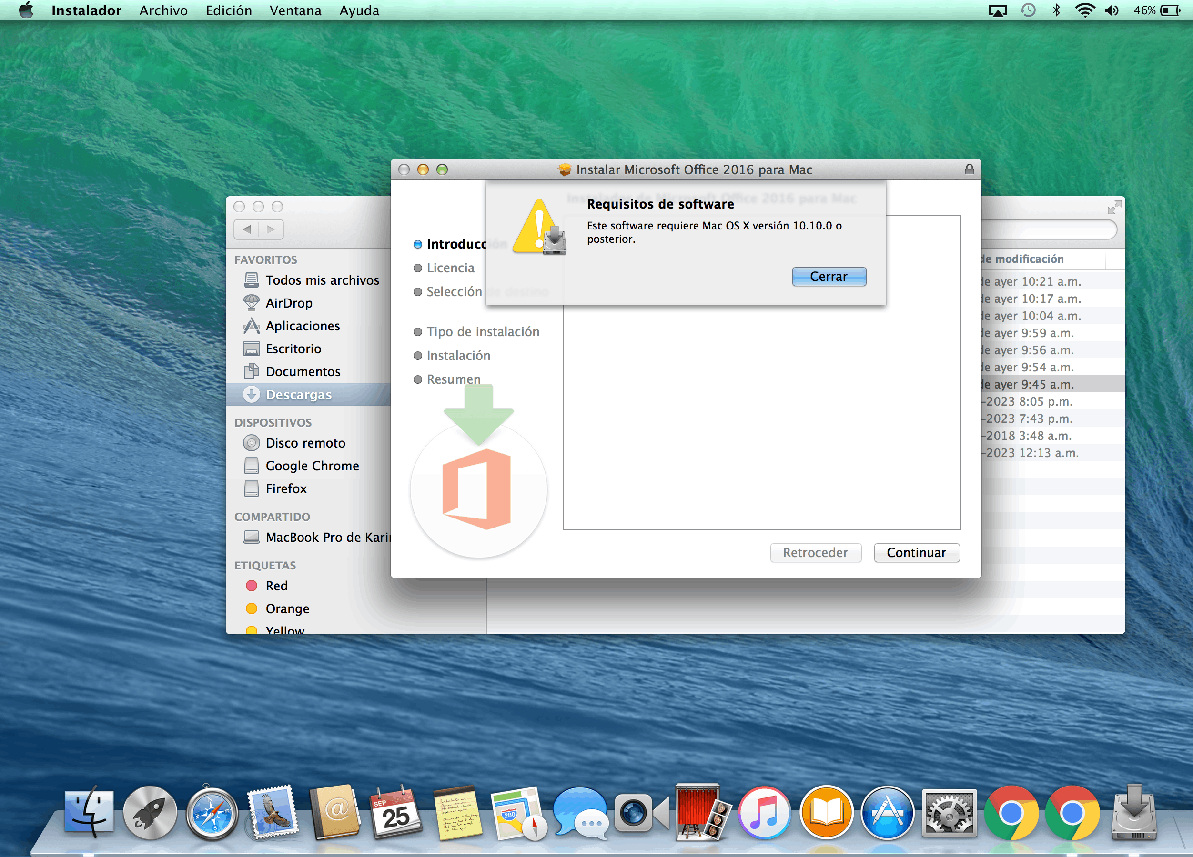
Task: Open Safari from the Dock
Action: click(212, 813)
